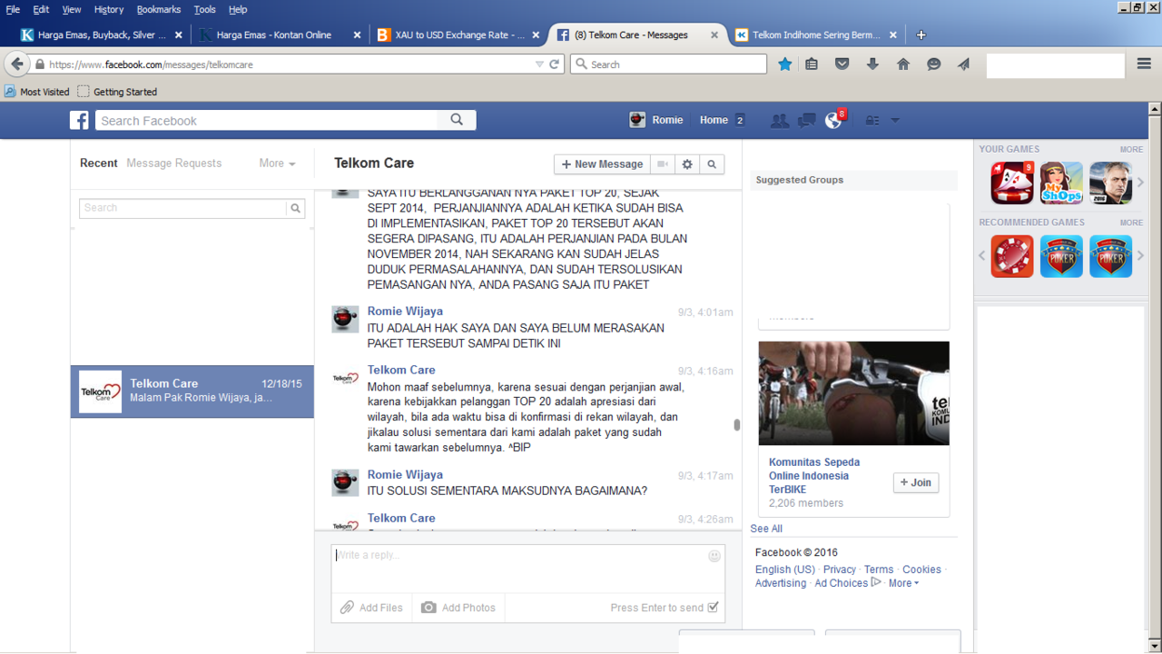Screen dimensions: 1162x654
Task: Show bookmarks list toolbar icon
Action: click(x=812, y=64)
